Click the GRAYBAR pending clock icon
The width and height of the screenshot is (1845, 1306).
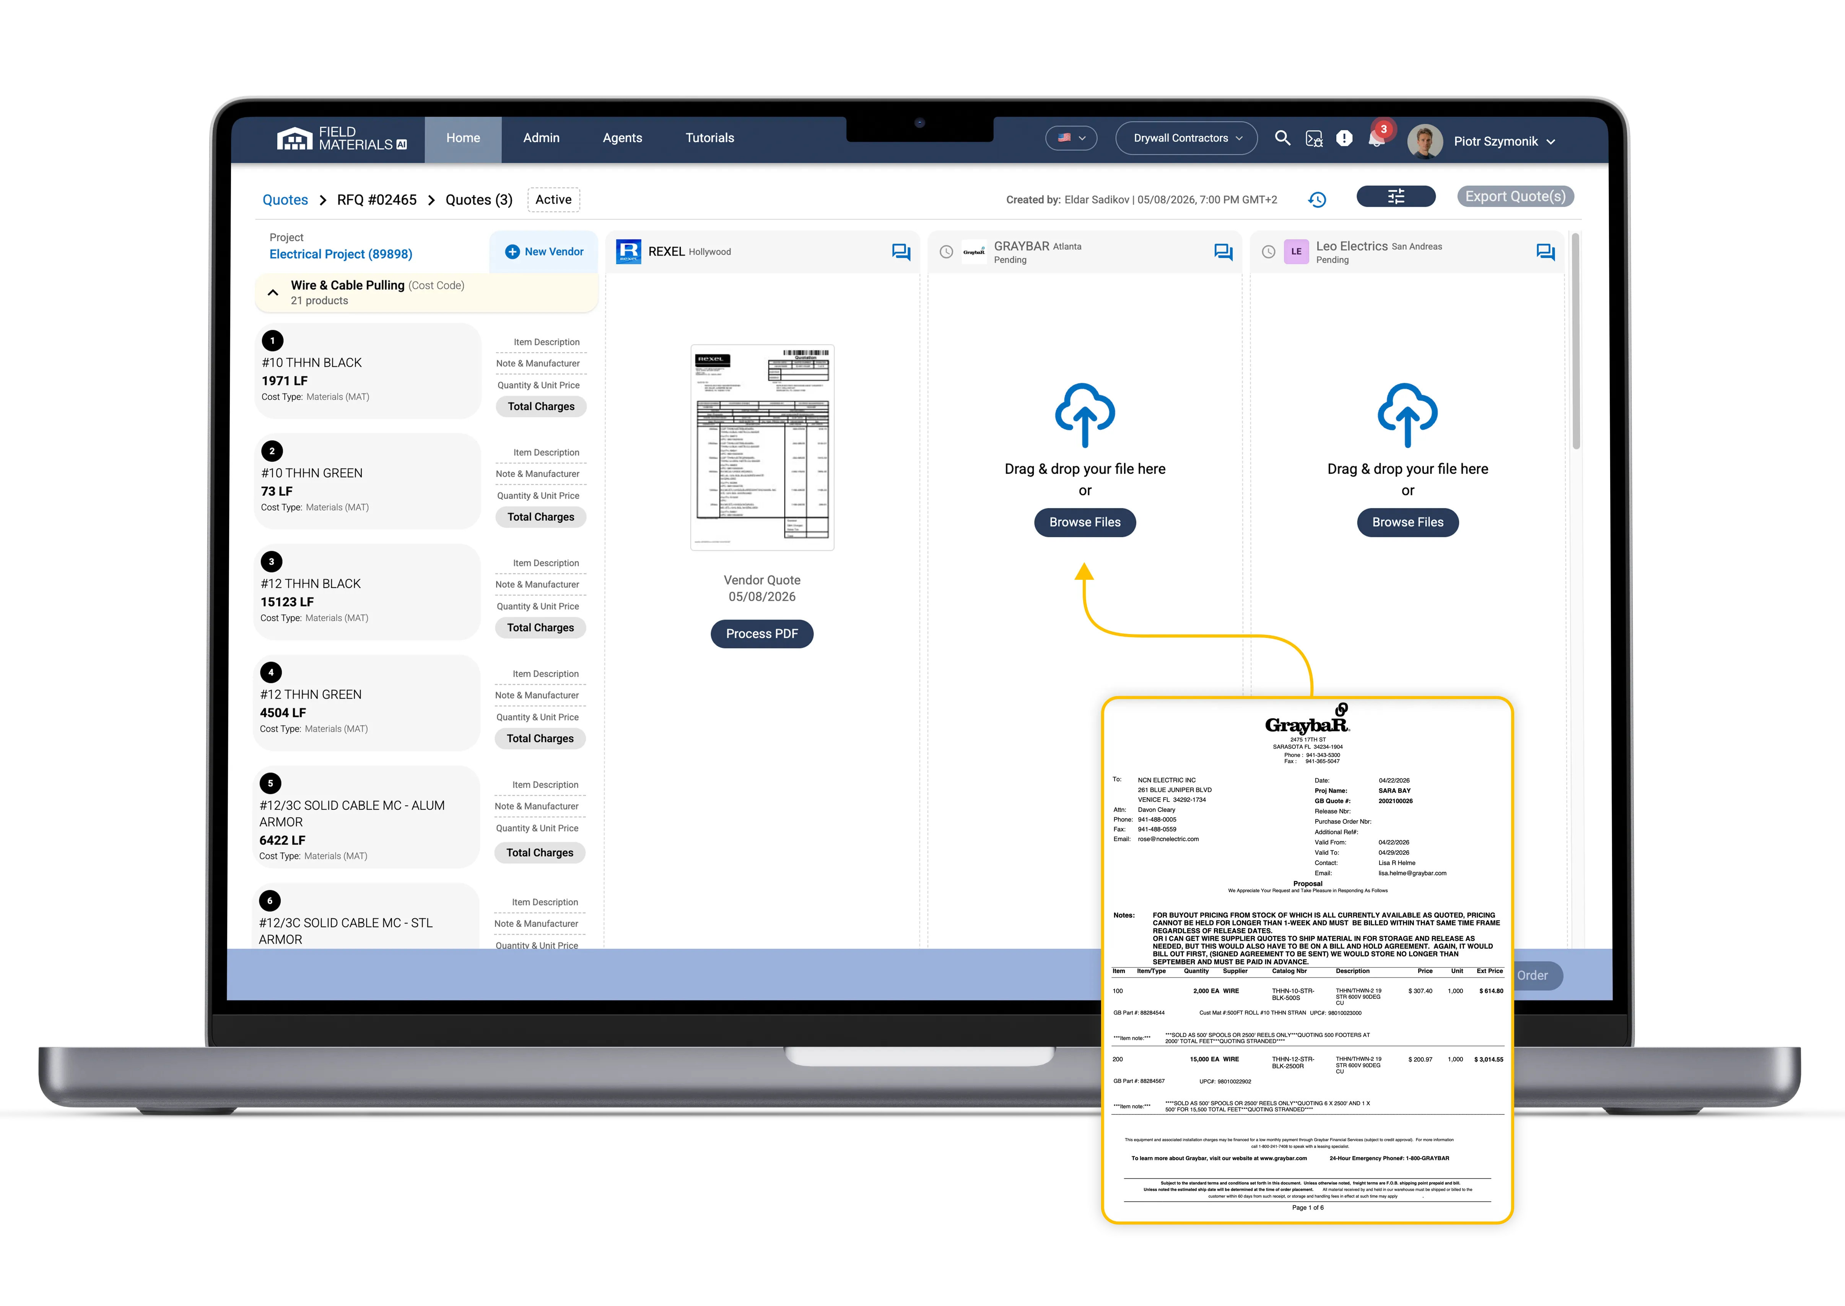pyautogui.click(x=947, y=252)
